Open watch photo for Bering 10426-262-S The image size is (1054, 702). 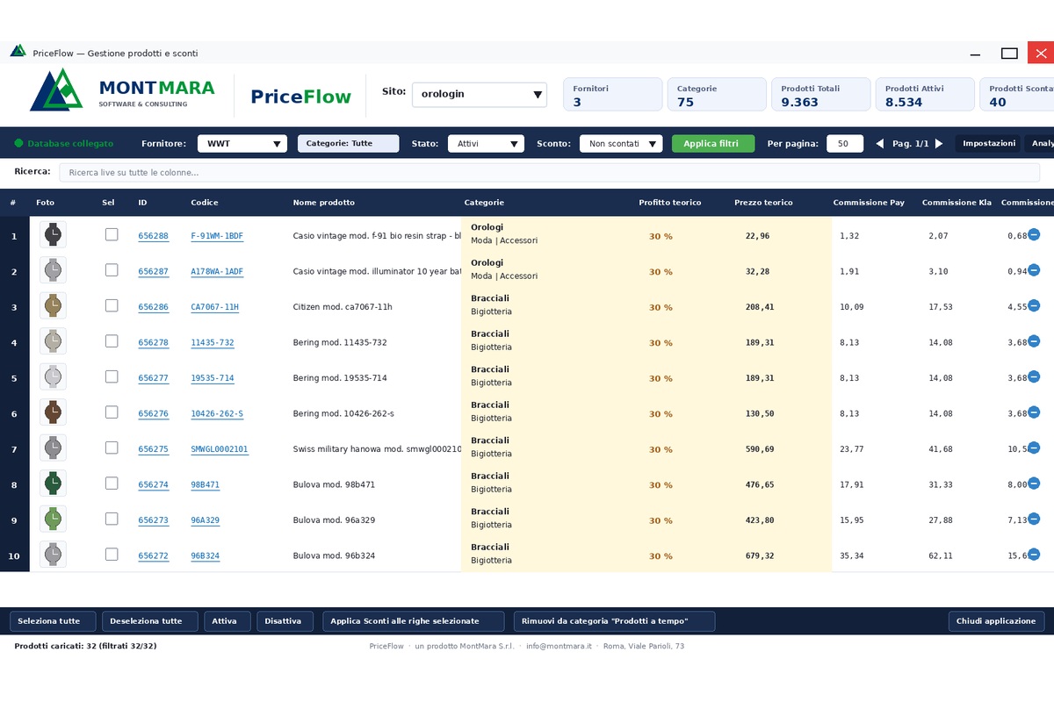tap(54, 412)
